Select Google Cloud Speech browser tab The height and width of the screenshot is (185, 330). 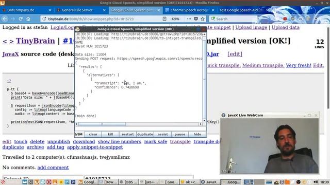click(x=133, y=10)
